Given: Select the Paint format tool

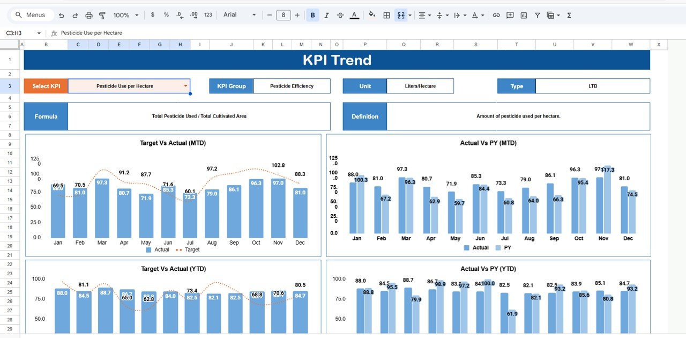Looking at the screenshot, I should 102,15.
